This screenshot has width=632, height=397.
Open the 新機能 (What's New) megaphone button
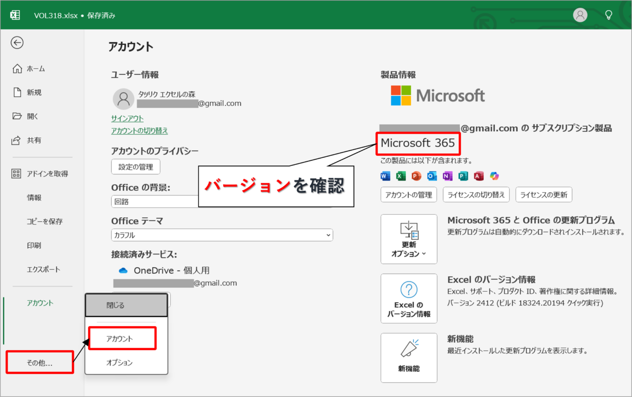[409, 358]
